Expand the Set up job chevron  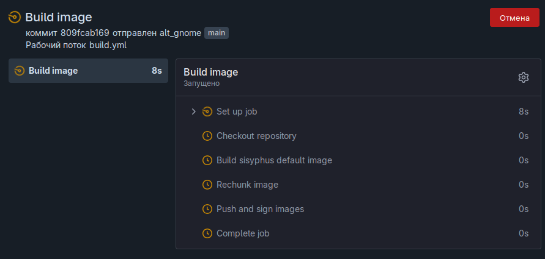pos(193,112)
